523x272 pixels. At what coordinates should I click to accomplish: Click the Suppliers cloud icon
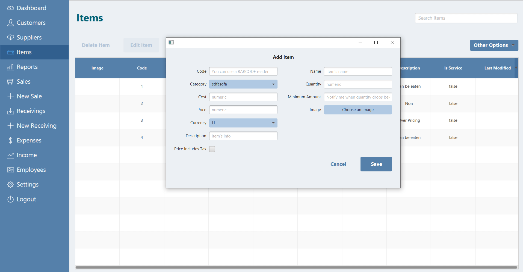click(x=10, y=37)
